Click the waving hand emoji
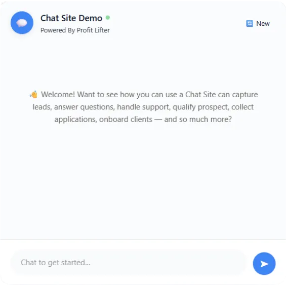 (x=34, y=95)
